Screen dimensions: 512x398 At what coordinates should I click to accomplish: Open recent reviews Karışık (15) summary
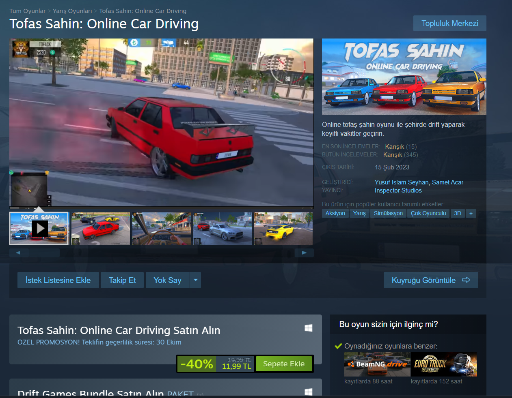[401, 147]
